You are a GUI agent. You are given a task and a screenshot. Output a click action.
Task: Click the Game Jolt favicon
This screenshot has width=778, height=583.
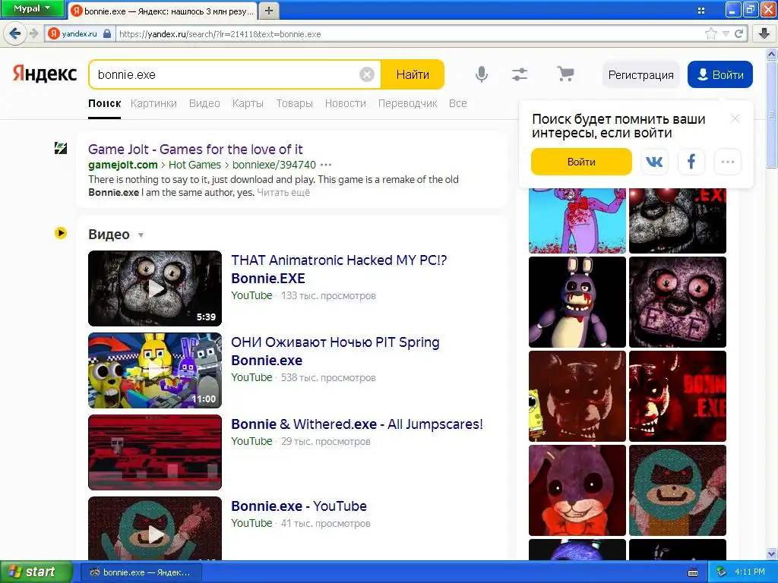61,148
